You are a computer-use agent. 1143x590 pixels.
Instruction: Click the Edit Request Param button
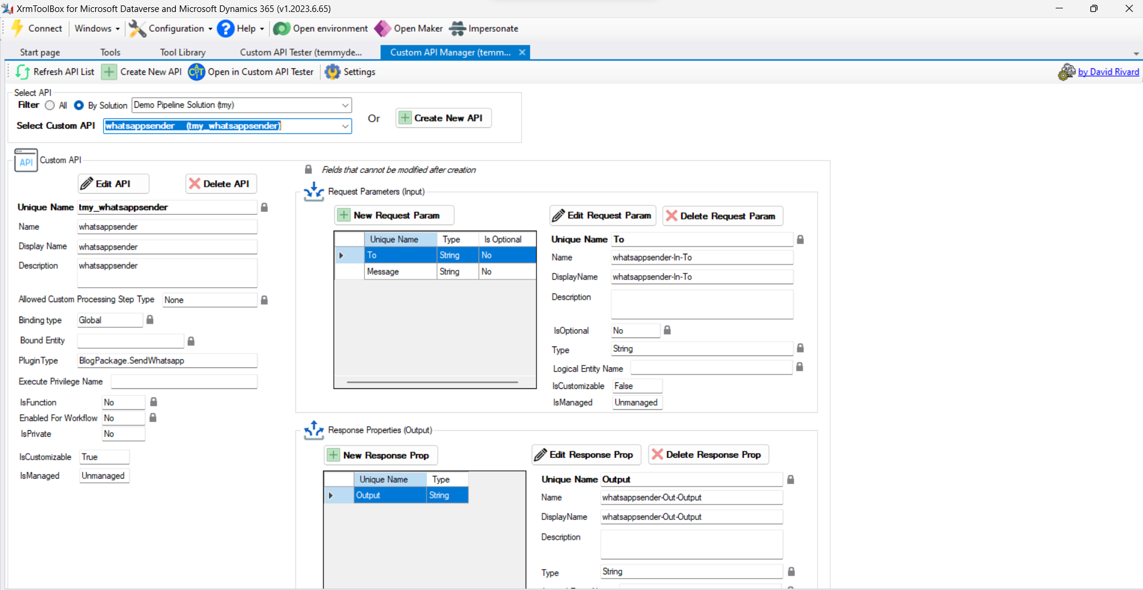pos(603,215)
